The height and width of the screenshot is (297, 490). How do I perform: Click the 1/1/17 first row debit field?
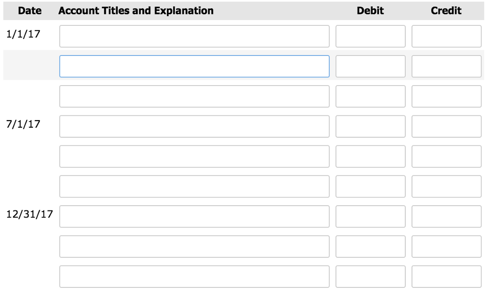click(x=370, y=36)
